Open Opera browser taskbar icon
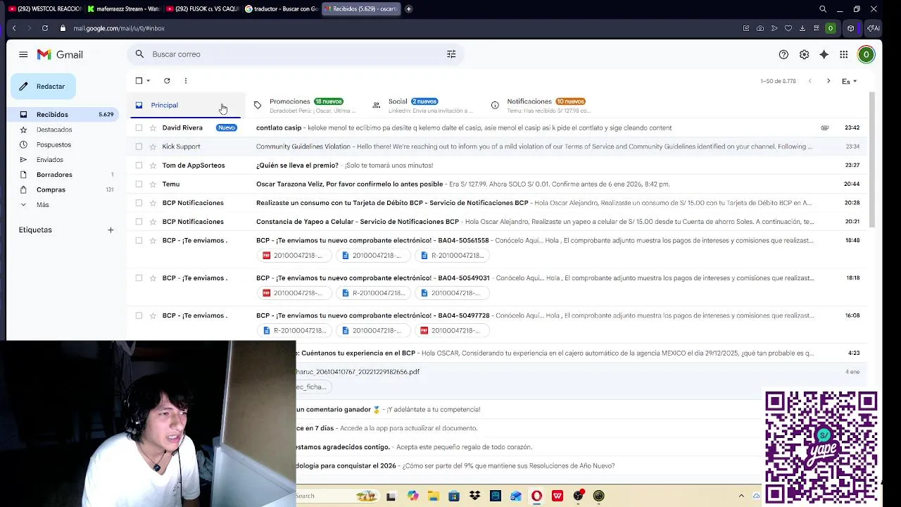The height and width of the screenshot is (507, 901). tap(537, 496)
